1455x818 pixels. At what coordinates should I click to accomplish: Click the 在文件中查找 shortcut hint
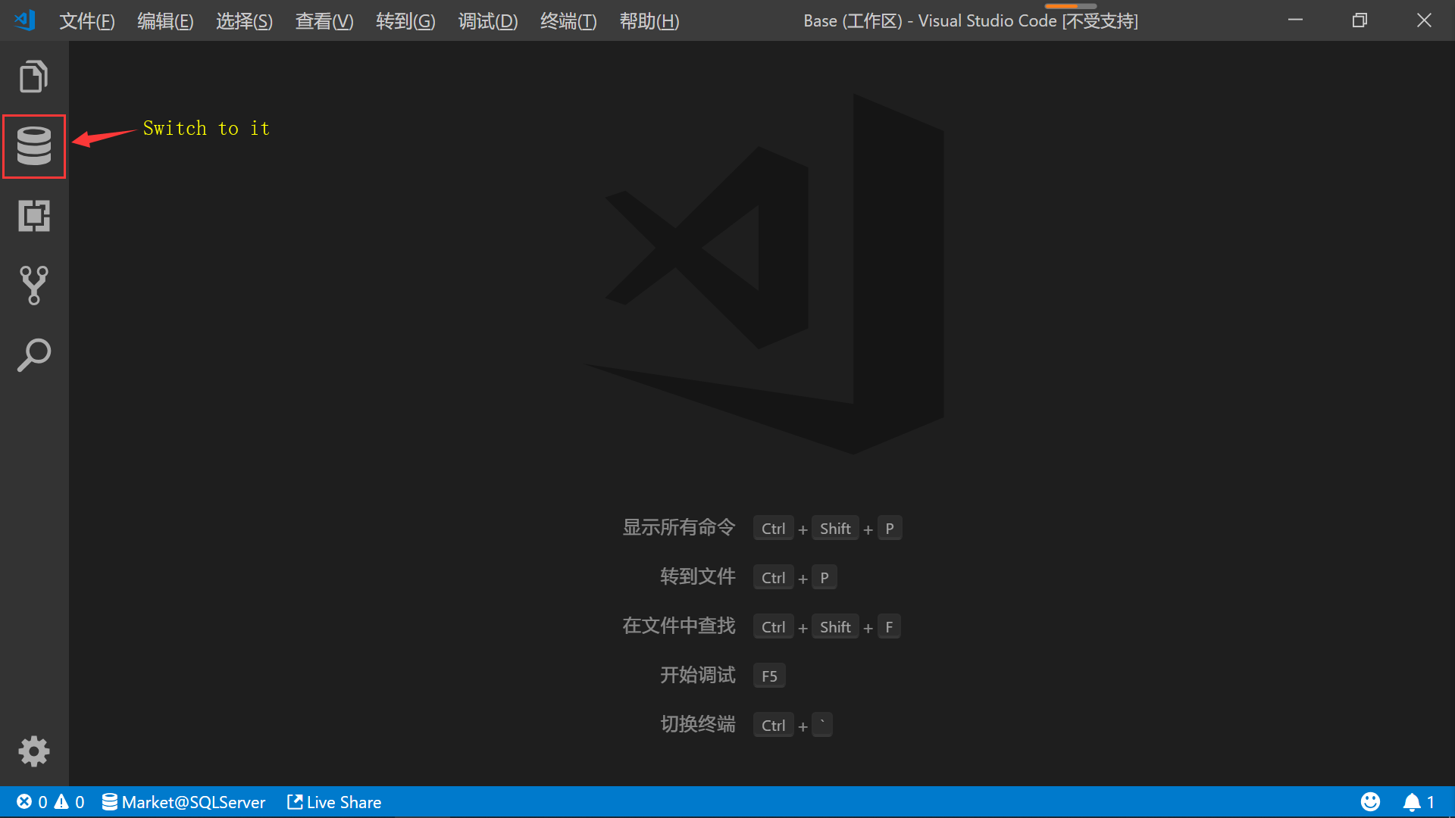coord(679,626)
